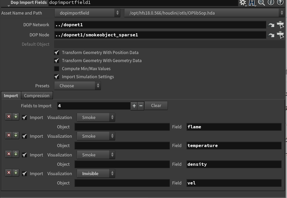The height and width of the screenshot is (198, 287).
Task: Toggle Import checkbox for flame field
Action: click(x=25, y=117)
